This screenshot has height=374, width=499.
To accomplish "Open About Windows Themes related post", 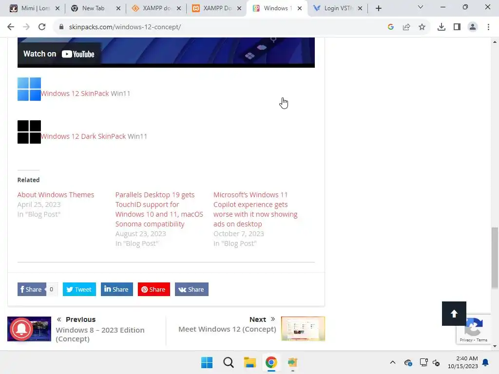I will click(56, 195).
